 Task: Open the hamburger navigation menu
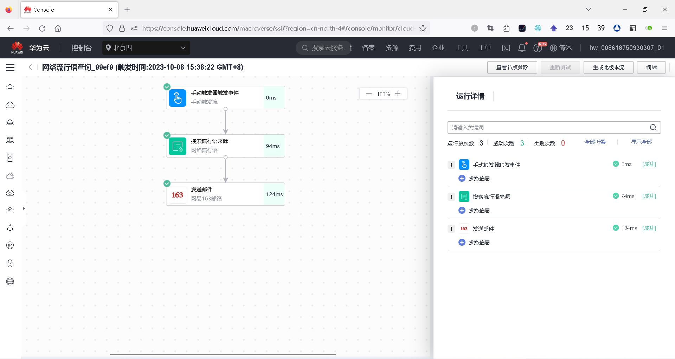click(10, 67)
